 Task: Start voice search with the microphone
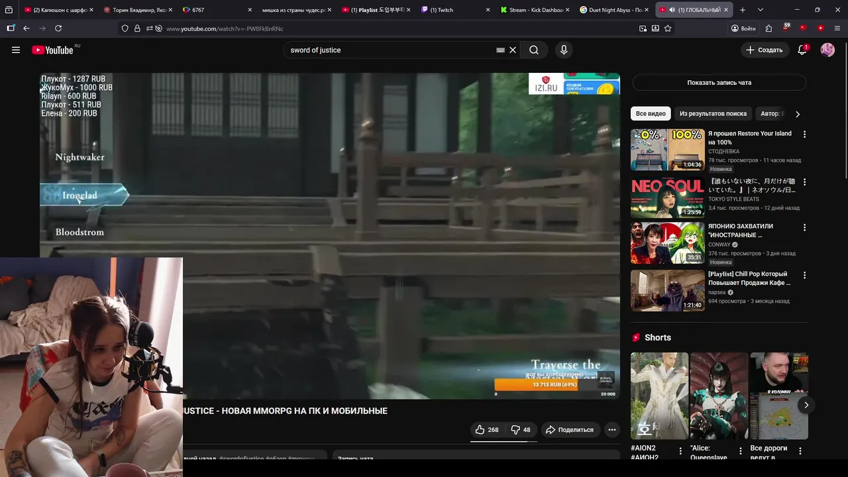tap(564, 50)
